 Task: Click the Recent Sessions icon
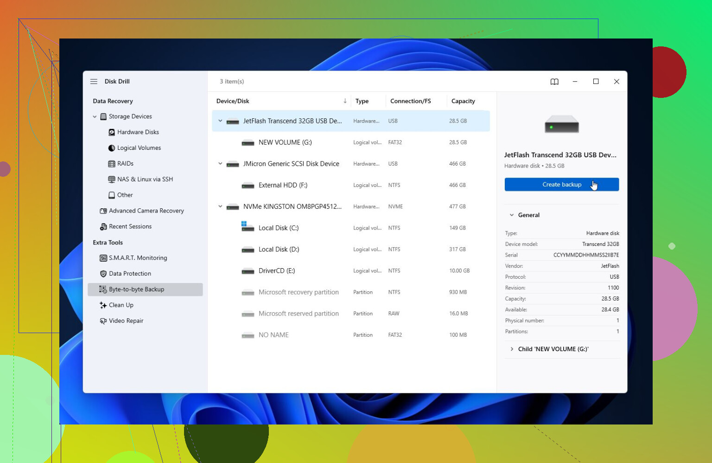pyautogui.click(x=103, y=227)
